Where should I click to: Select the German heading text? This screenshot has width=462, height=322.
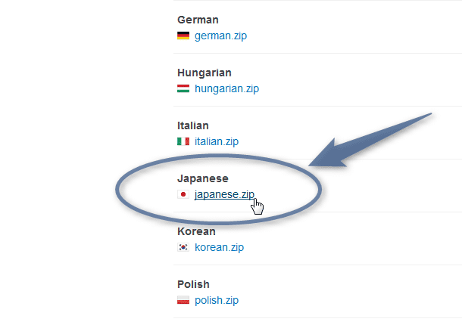[198, 20]
